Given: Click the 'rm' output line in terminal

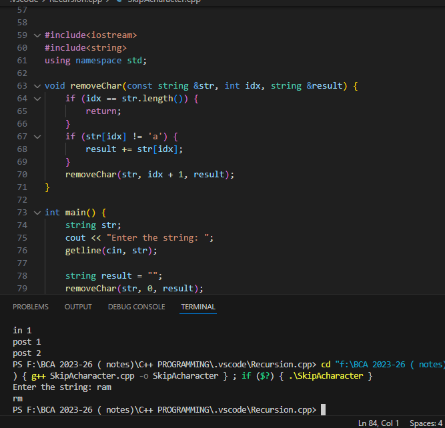Looking at the screenshot, I should coord(17,399).
